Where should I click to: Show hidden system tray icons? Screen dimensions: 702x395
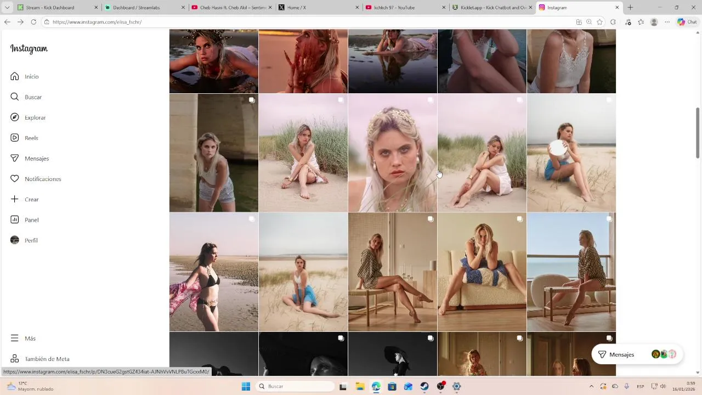(591, 386)
